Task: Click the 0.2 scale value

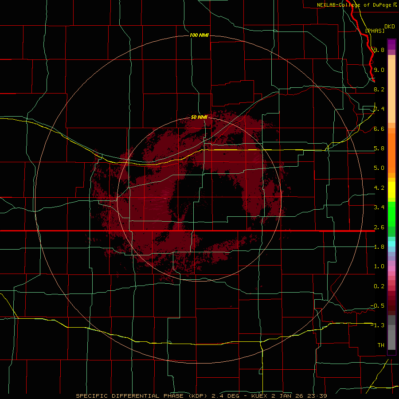Action: pyautogui.click(x=379, y=286)
